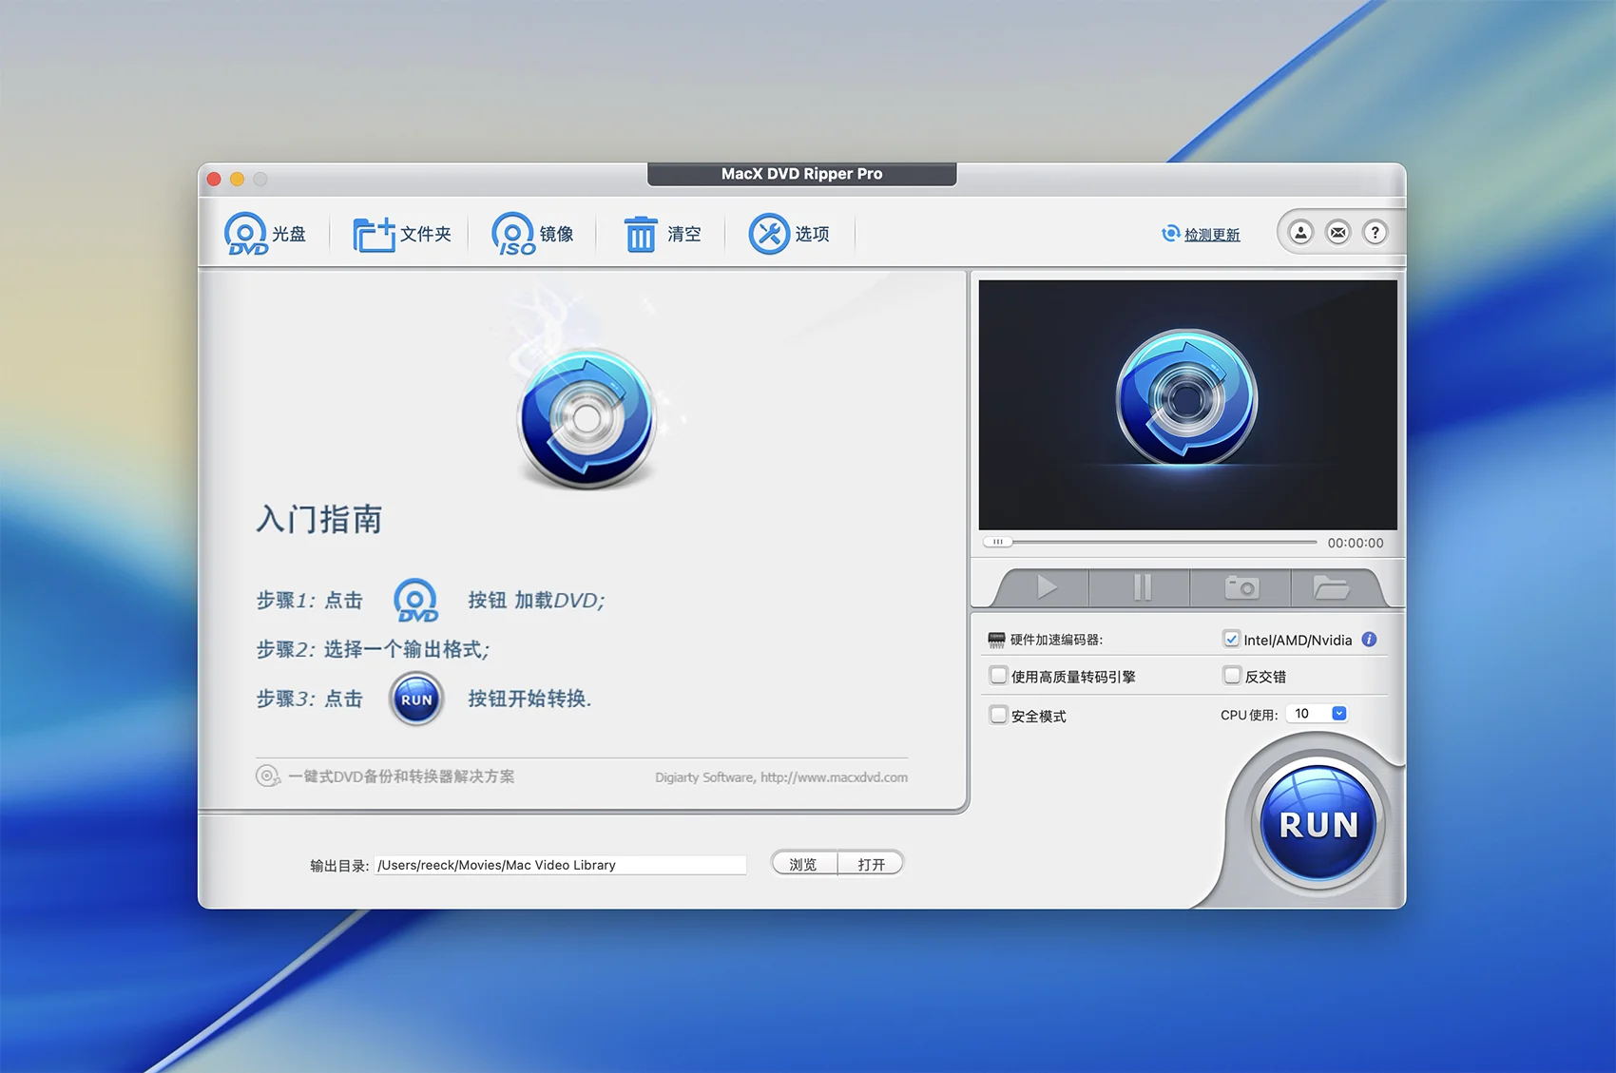Expand the CPU usage dropdown

[1338, 714]
